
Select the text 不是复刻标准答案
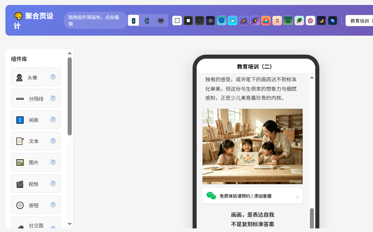click(x=253, y=224)
